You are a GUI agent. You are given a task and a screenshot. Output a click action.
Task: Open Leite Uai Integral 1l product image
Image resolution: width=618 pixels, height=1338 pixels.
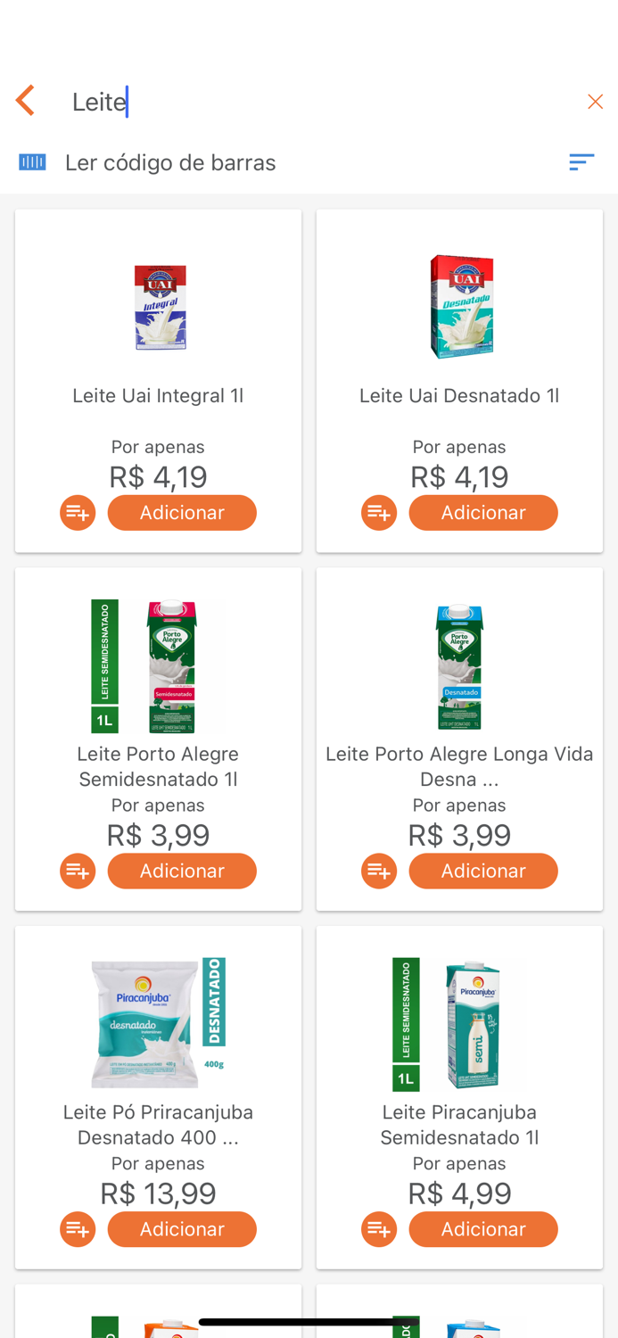point(158,306)
